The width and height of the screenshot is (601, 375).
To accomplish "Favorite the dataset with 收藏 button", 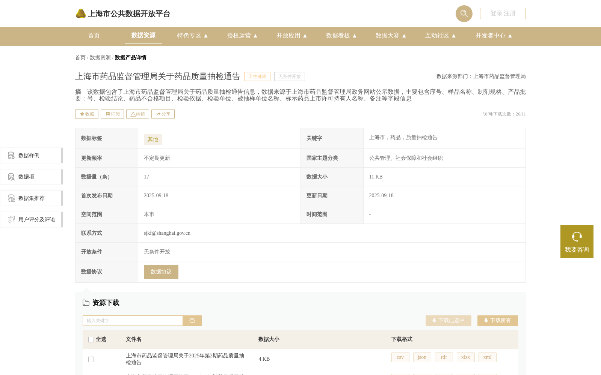I will click(x=87, y=114).
